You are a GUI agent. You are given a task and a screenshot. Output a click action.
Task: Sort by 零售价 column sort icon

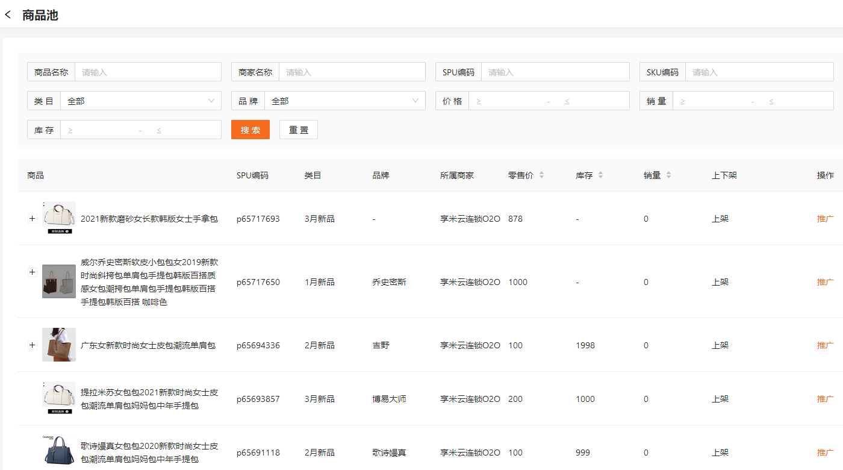pos(541,175)
